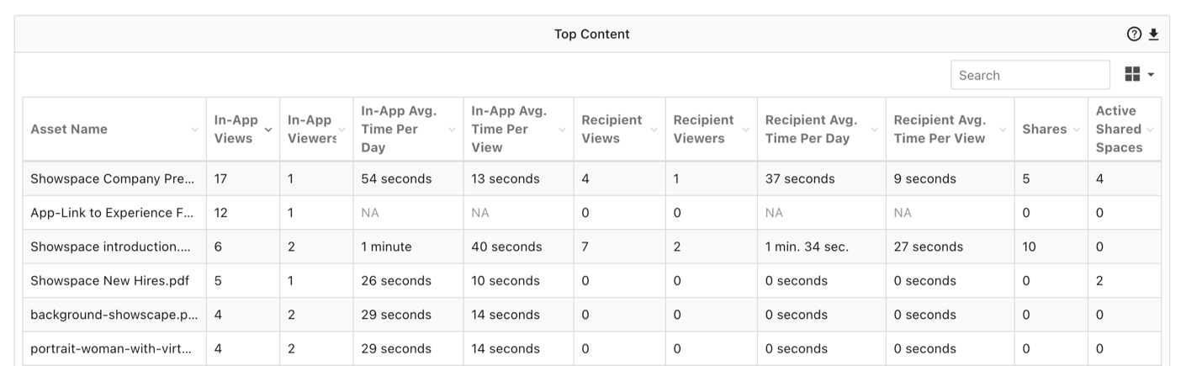The height and width of the screenshot is (366, 1186).
Task: Open the grid view layout selector
Action: coord(1132,75)
